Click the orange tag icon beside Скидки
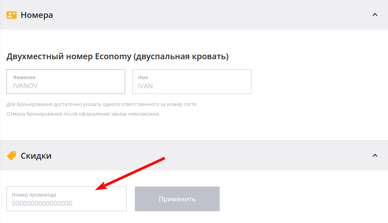Viewport: 388px width, 223px height. tap(12, 156)
